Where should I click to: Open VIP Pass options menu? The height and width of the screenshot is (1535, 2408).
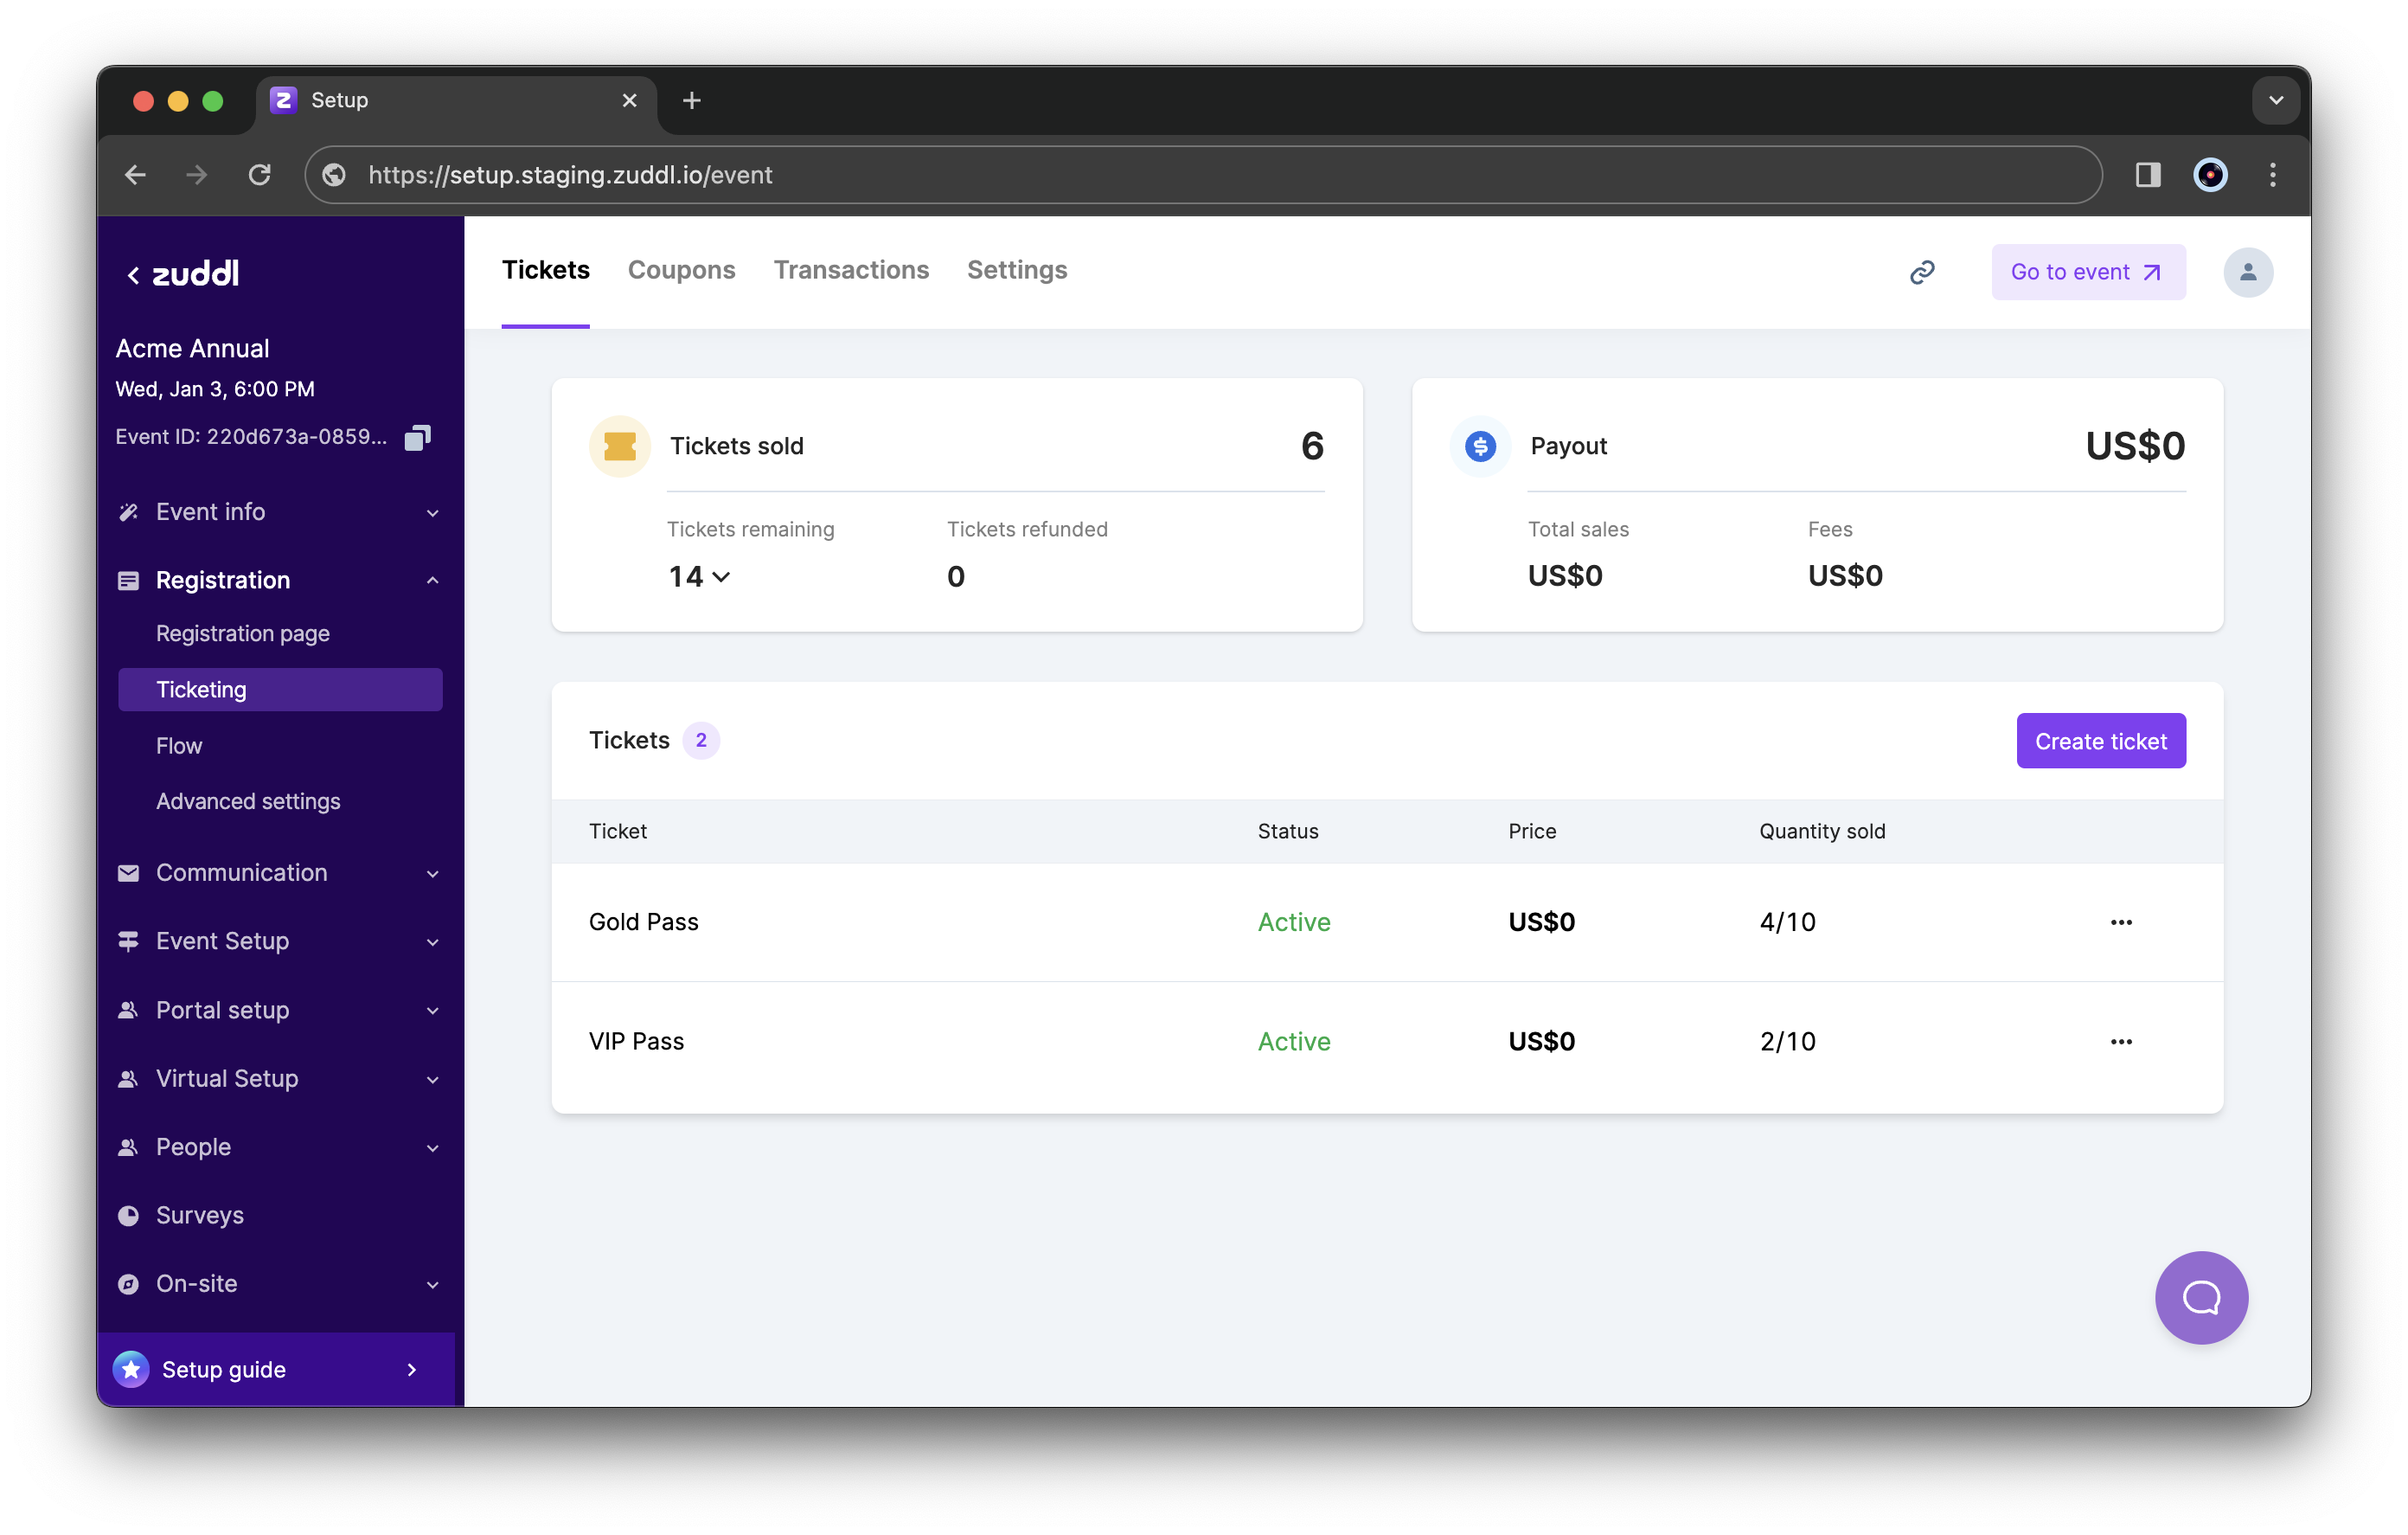coord(2120,1040)
